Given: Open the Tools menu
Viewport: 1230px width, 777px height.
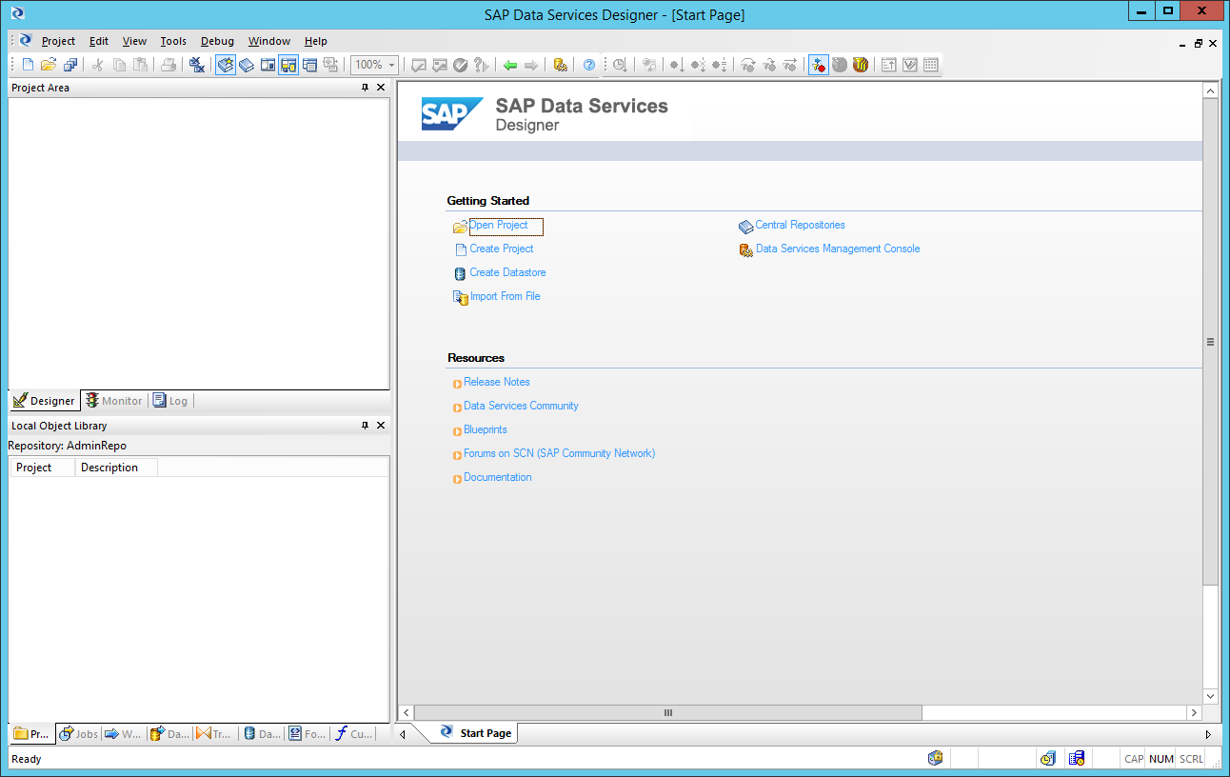Looking at the screenshot, I should tap(173, 41).
